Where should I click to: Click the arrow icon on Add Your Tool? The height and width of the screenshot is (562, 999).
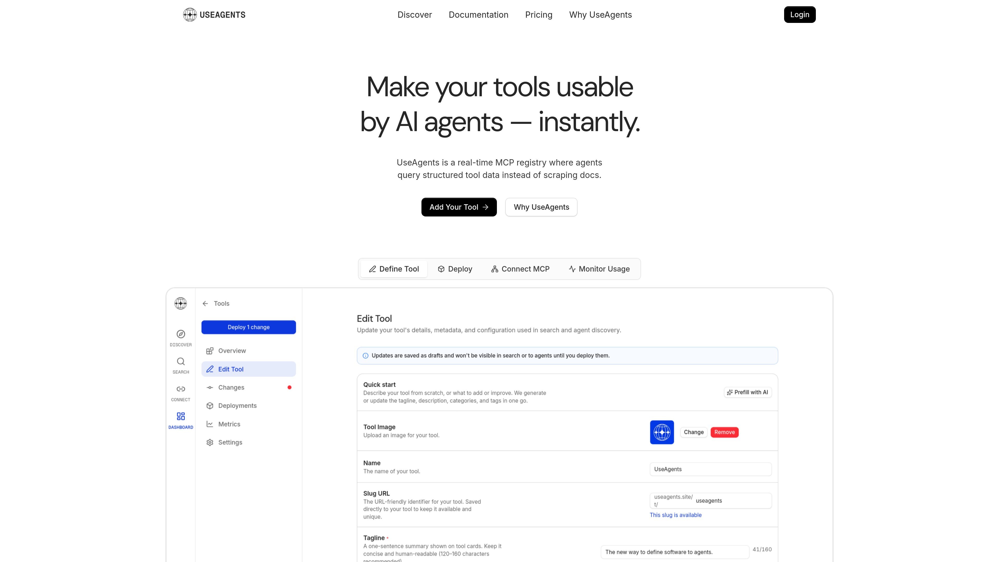485,207
